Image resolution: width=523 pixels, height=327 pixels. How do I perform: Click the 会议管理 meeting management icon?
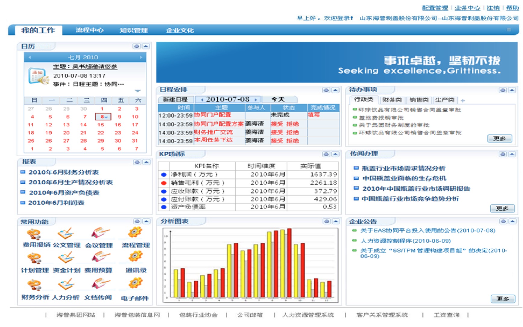click(x=100, y=233)
